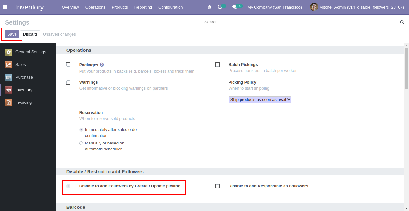Click the General Settings gear icon
The width and height of the screenshot is (409, 211).
(9, 52)
